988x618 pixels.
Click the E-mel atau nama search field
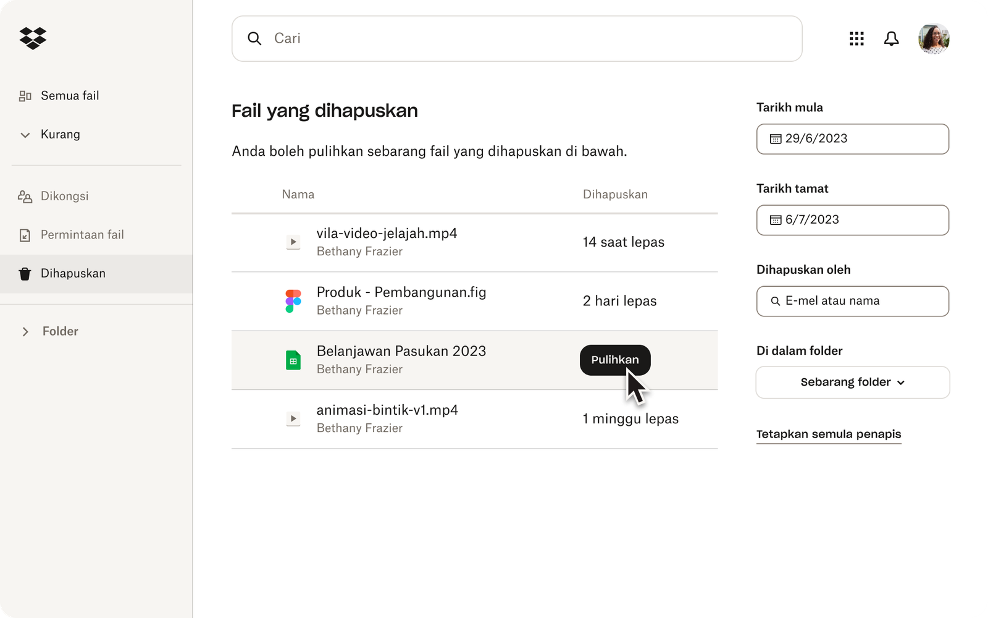click(x=852, y=301)
